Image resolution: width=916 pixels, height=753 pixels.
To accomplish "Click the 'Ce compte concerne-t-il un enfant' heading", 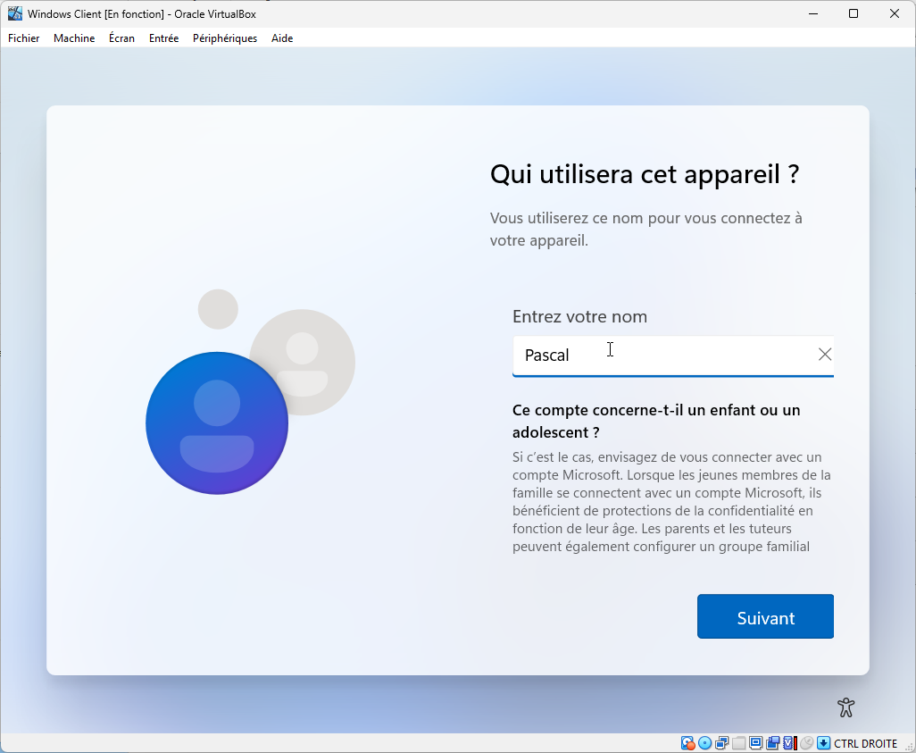I will [x=656, y=421].
